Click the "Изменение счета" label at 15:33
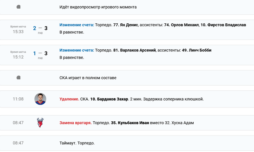Screen dimensions: 254x152 [x=77, y=25]
